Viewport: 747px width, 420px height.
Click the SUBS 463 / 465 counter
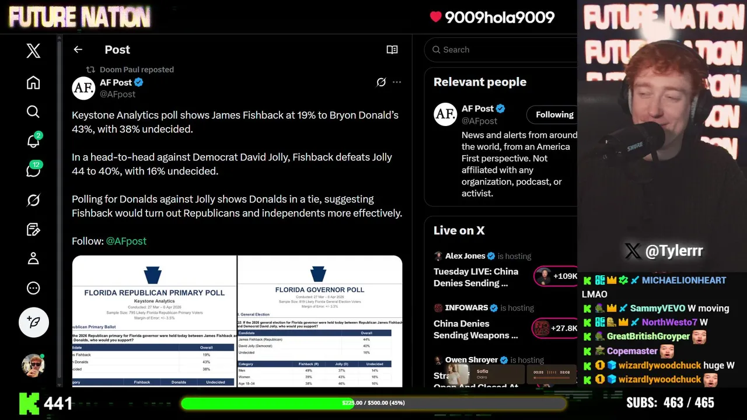pos(670,403)
